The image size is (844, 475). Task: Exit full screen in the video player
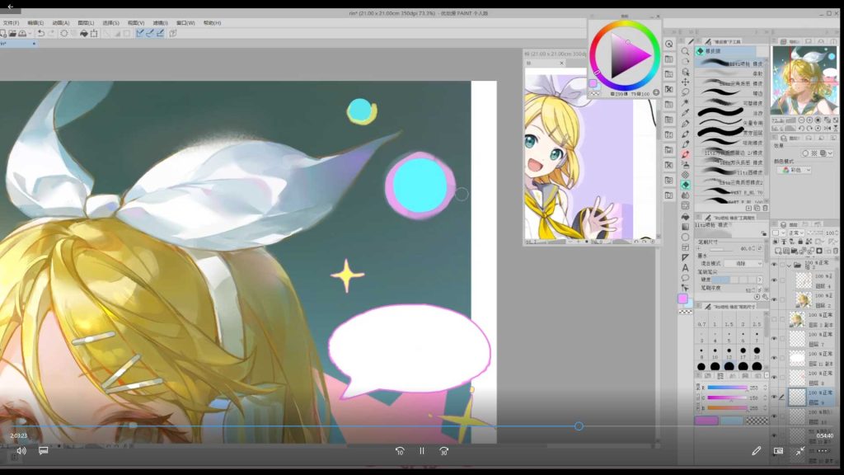tap(800, 451)
